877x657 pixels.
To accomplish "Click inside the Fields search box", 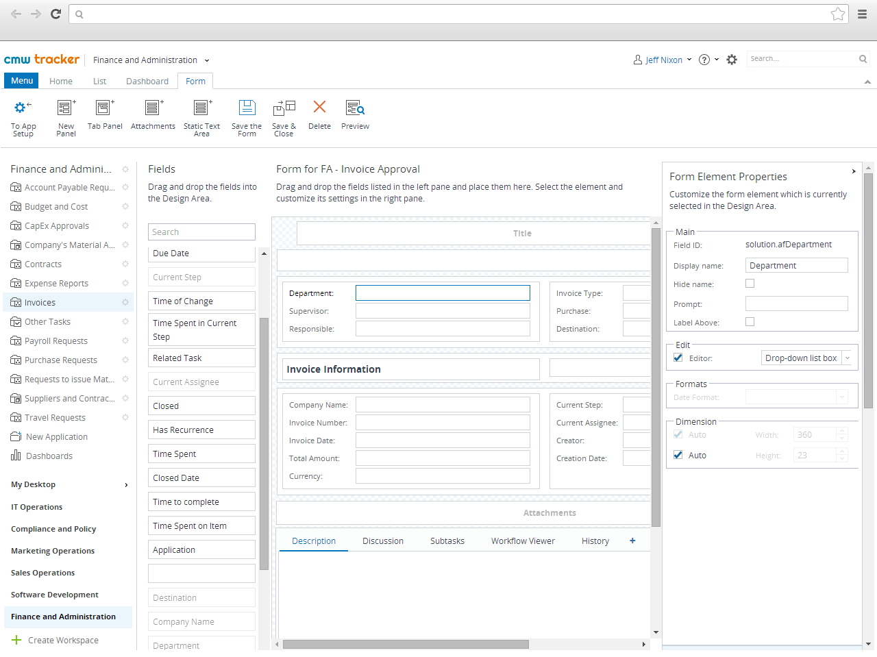I will 201,232.
